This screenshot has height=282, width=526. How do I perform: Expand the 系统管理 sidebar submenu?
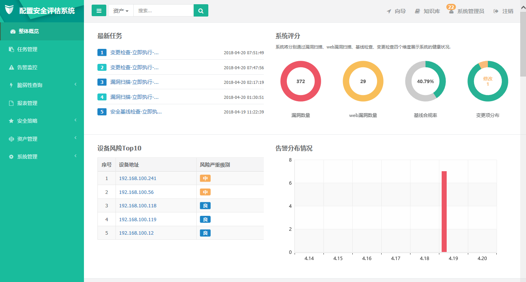pyautogui.click(x=75, y=156)
